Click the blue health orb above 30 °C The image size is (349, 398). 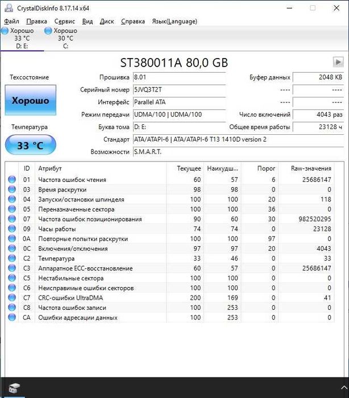(x=48, y=31)
